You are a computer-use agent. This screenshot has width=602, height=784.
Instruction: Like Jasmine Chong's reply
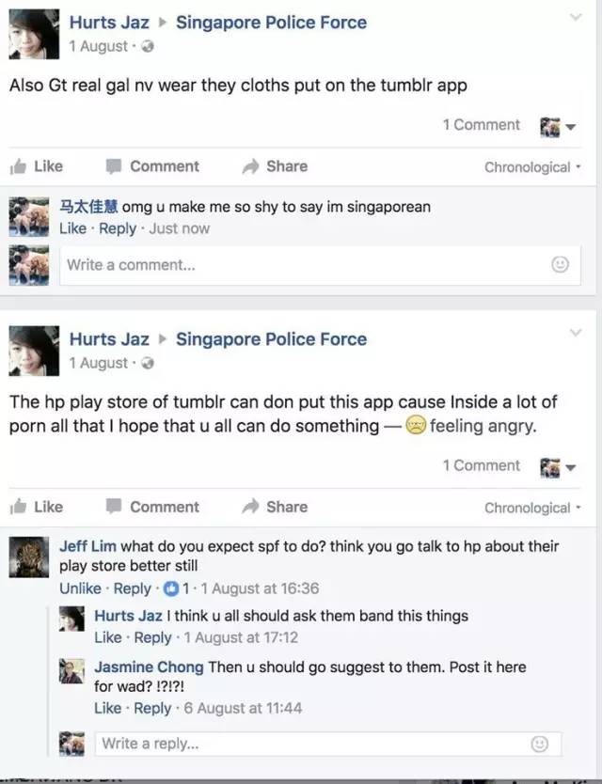108,708
